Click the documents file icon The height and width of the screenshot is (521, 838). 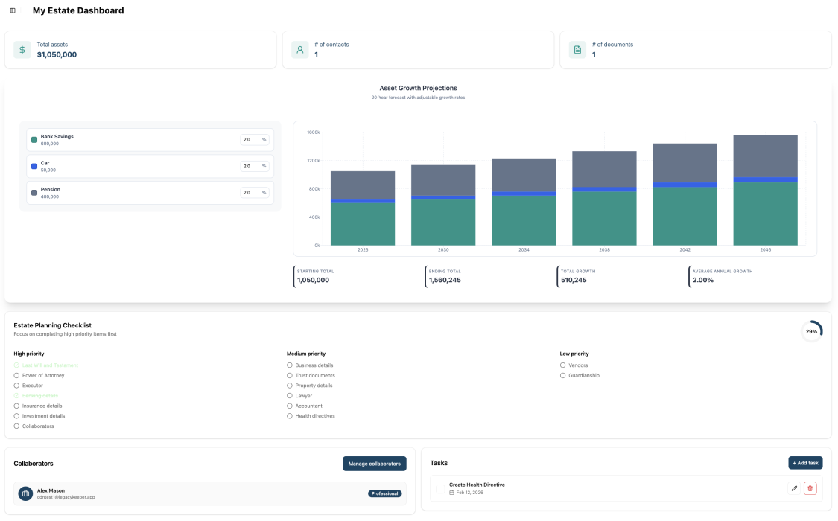pyautogui.click(x=577, y=48)
